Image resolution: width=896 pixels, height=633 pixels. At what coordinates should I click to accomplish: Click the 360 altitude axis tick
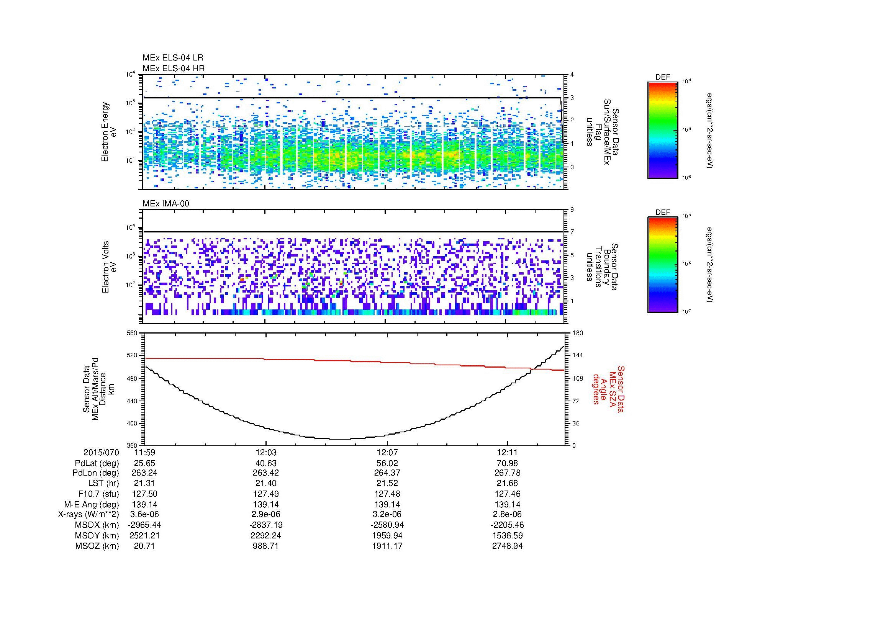[x=133, y=445]
